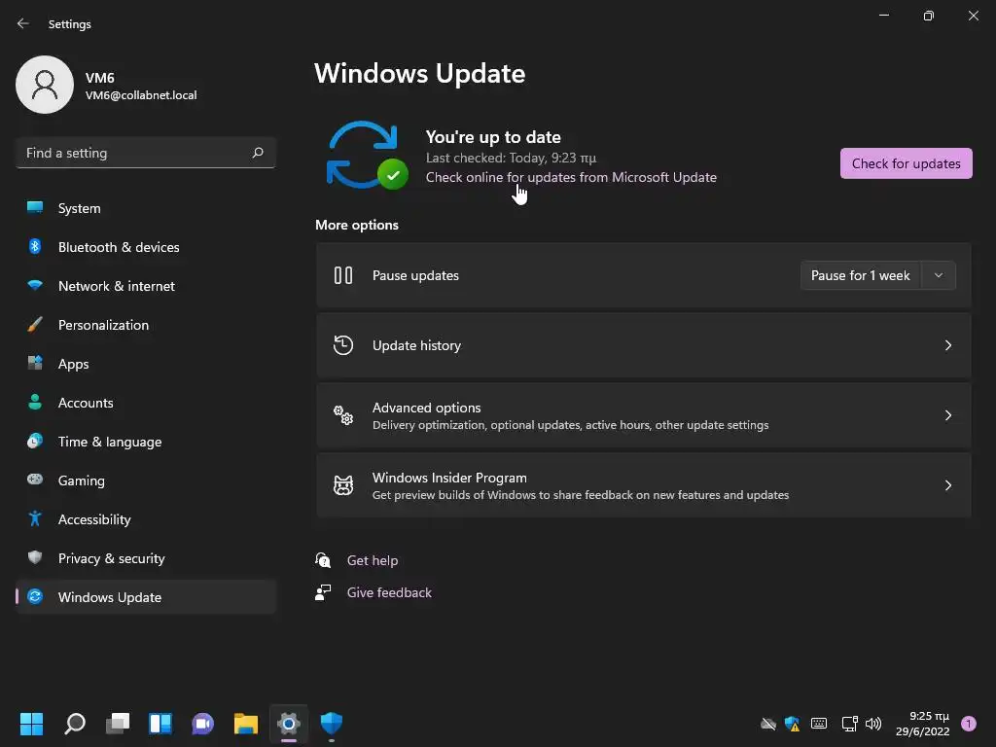Open Bluetooth & devices settings
This screenshot has width=996, height=747.
pyautogui.click(x=146, y=247)
